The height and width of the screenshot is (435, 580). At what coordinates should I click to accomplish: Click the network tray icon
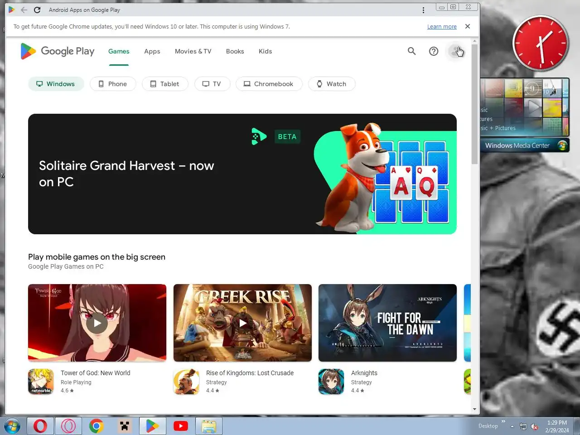tap(523, 426)
